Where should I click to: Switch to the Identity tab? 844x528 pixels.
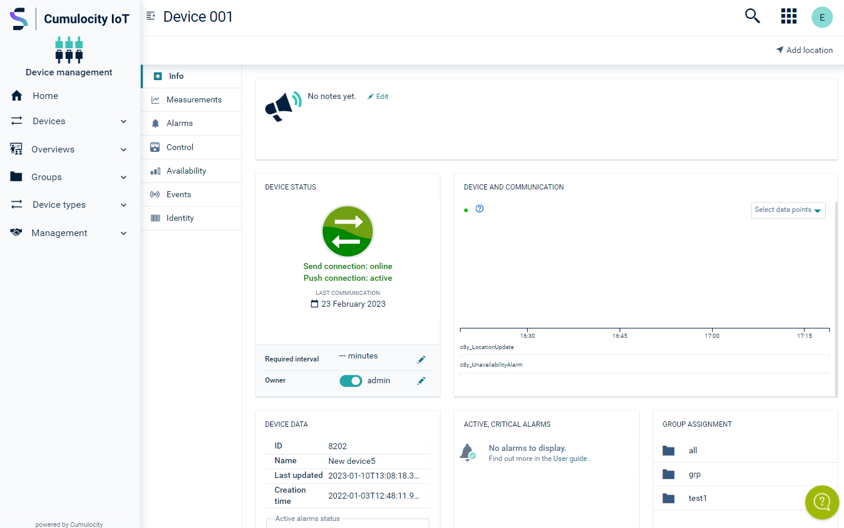click(x=191, y=218)
